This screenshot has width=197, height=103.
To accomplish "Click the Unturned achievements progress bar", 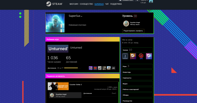I will point(72,68).
